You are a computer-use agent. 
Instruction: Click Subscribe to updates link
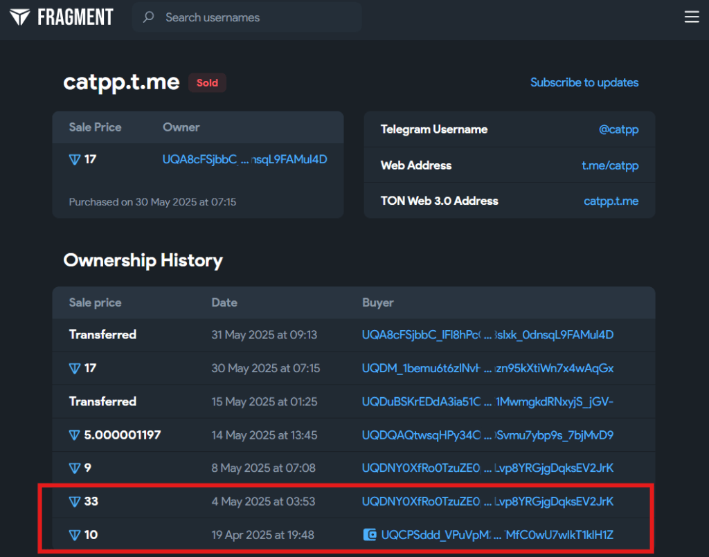click(584, 82)
